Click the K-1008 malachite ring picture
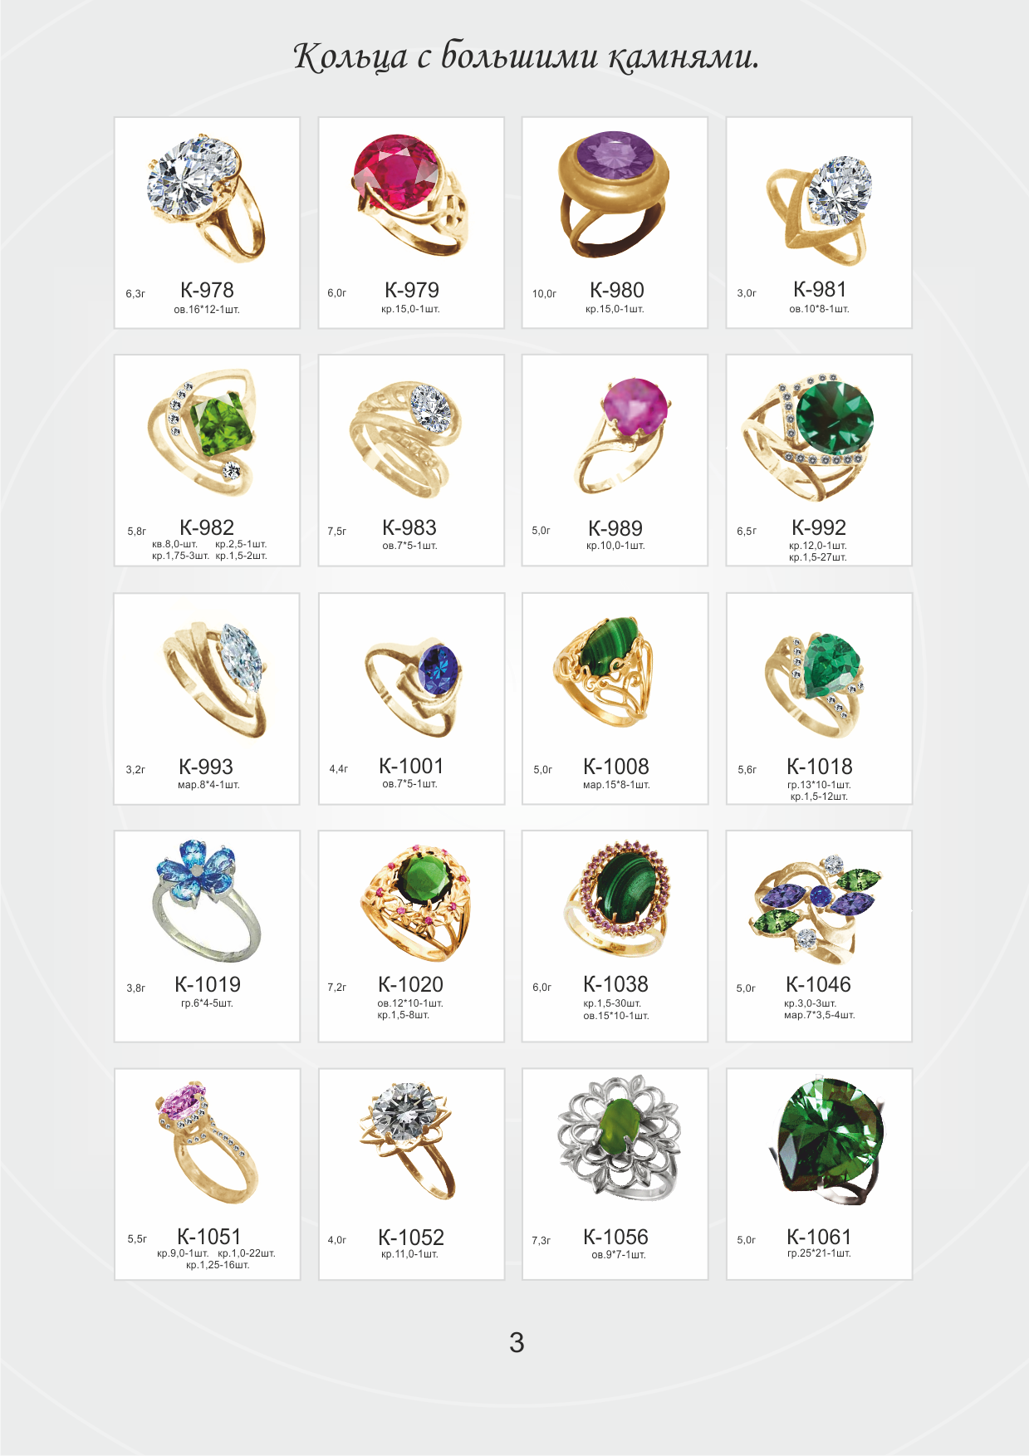Screen dimensions: 1029x1456 (x=604, y=672)
